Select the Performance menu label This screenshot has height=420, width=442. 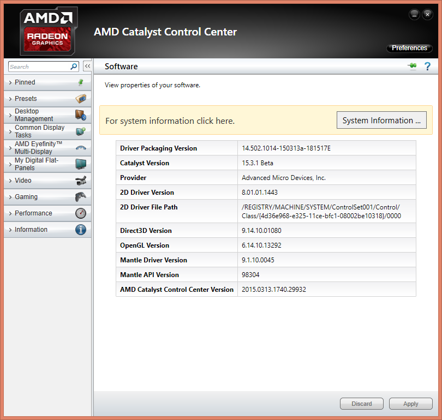(33, 213)
